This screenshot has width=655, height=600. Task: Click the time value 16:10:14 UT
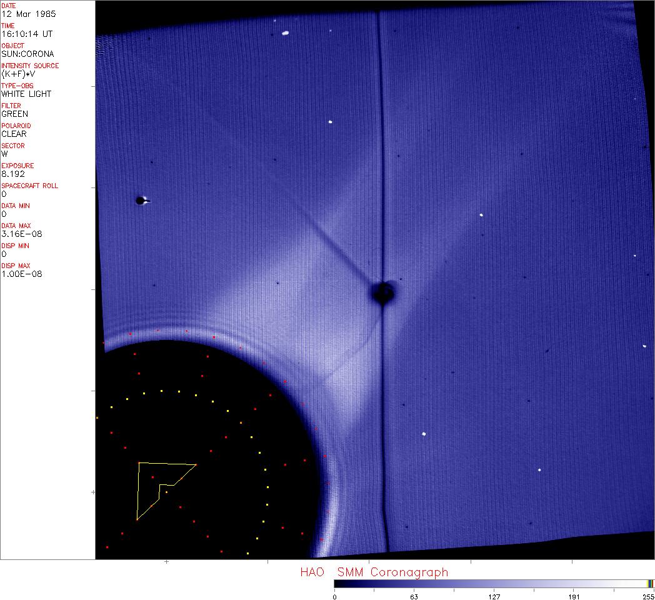tap(26, 34)
